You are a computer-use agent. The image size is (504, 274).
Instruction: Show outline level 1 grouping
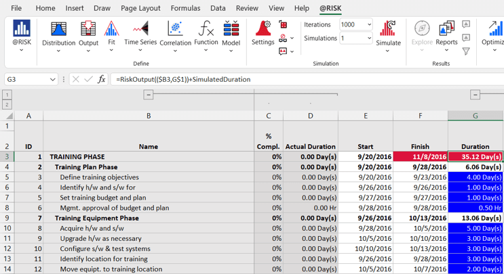[7, 95]
